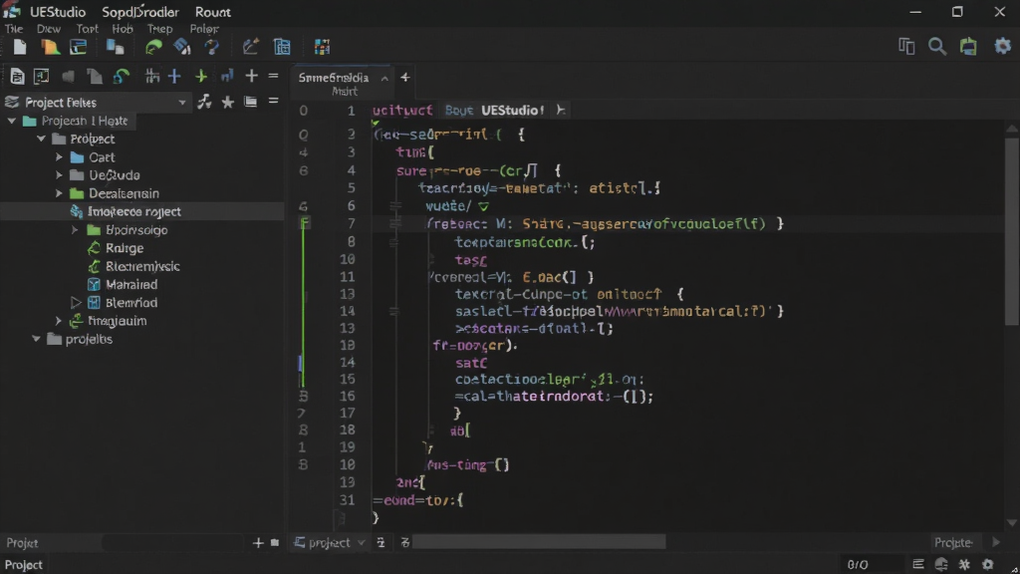Click the green circular sync icon in second toolbar
Viewport: 1020px width, 574px height.
point(121,77)
